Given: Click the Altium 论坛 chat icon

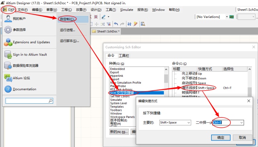Looking at the screenshot, I should [x=8, y=78].
